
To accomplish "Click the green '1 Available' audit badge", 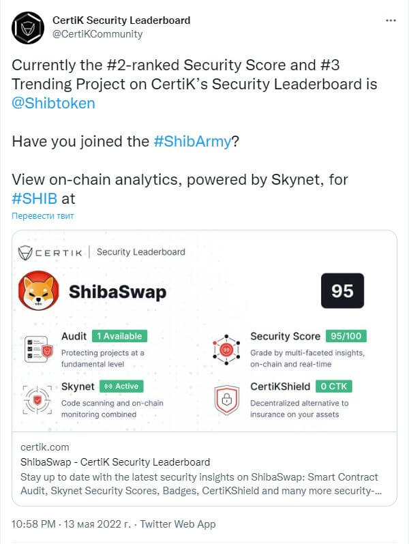I will 120,336.
